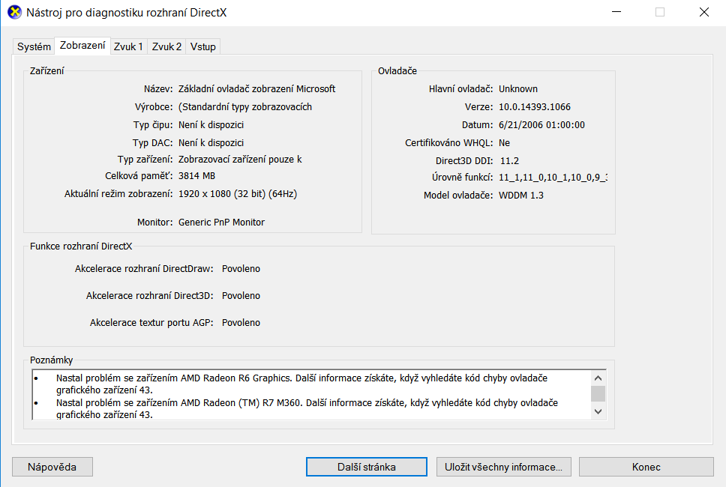726x487 pixels.
Task: Click the AMD Radeon R6 Graphics note
Action: tap(301, 384)
